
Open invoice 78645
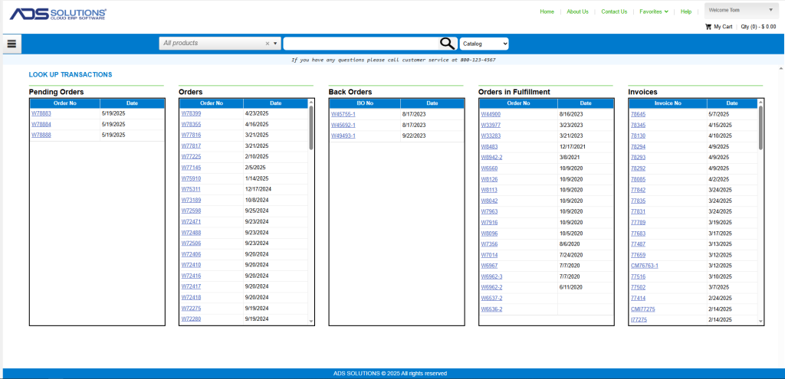point(639,114)
